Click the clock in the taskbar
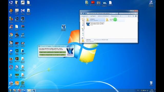Image resolution: width=164 pixels, height=92 pixels. coord(151,90)
